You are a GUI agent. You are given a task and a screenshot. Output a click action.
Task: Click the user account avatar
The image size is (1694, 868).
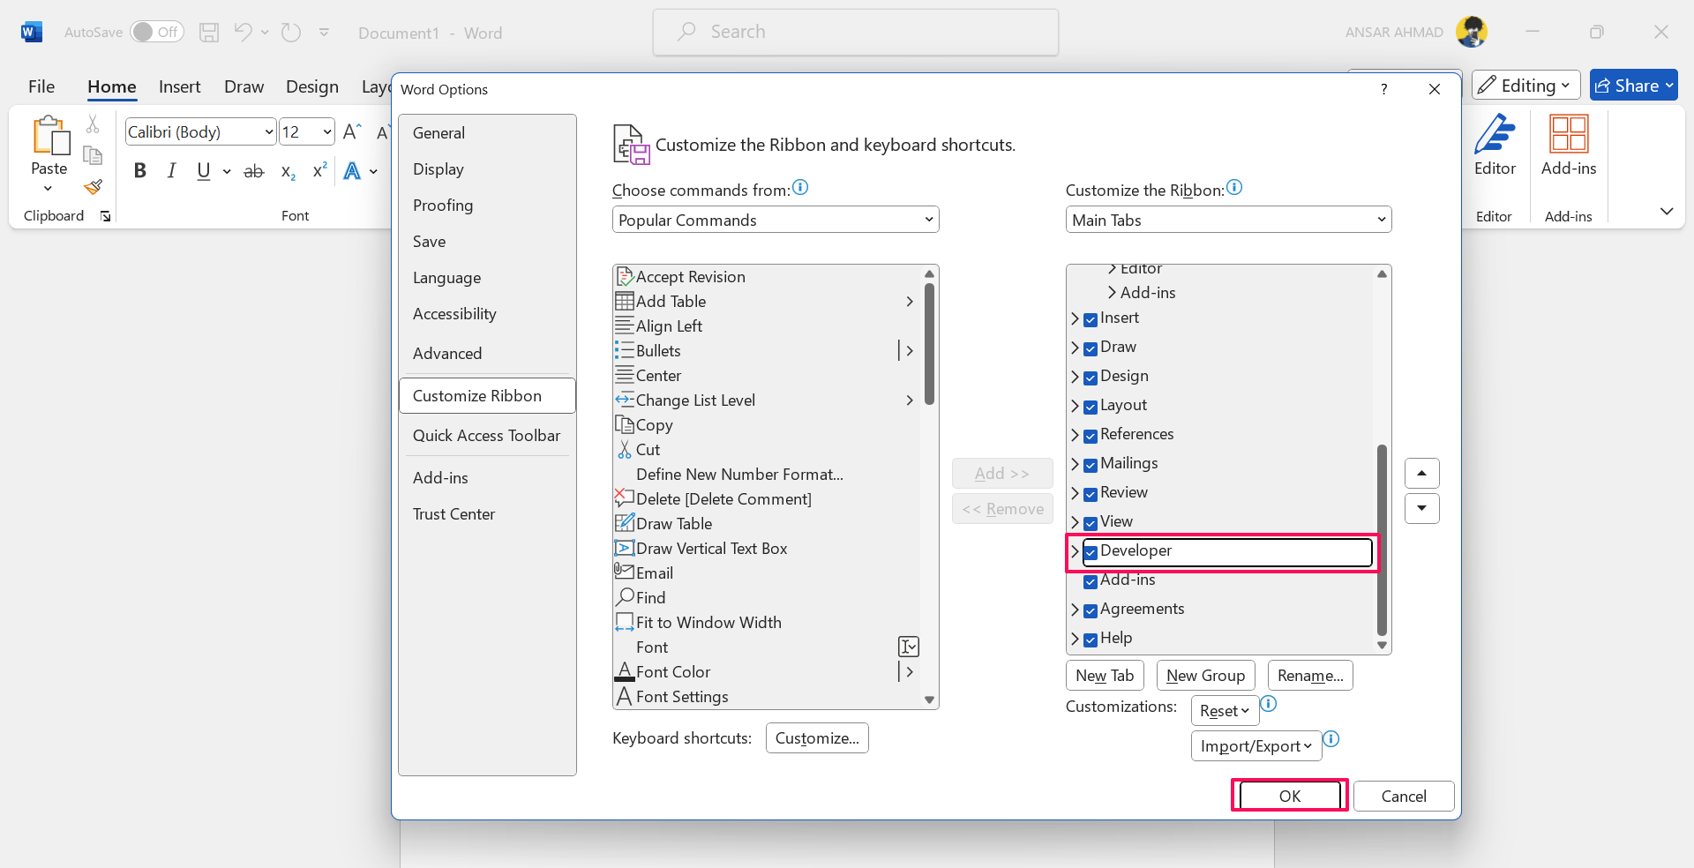[x=1472, y=32]
